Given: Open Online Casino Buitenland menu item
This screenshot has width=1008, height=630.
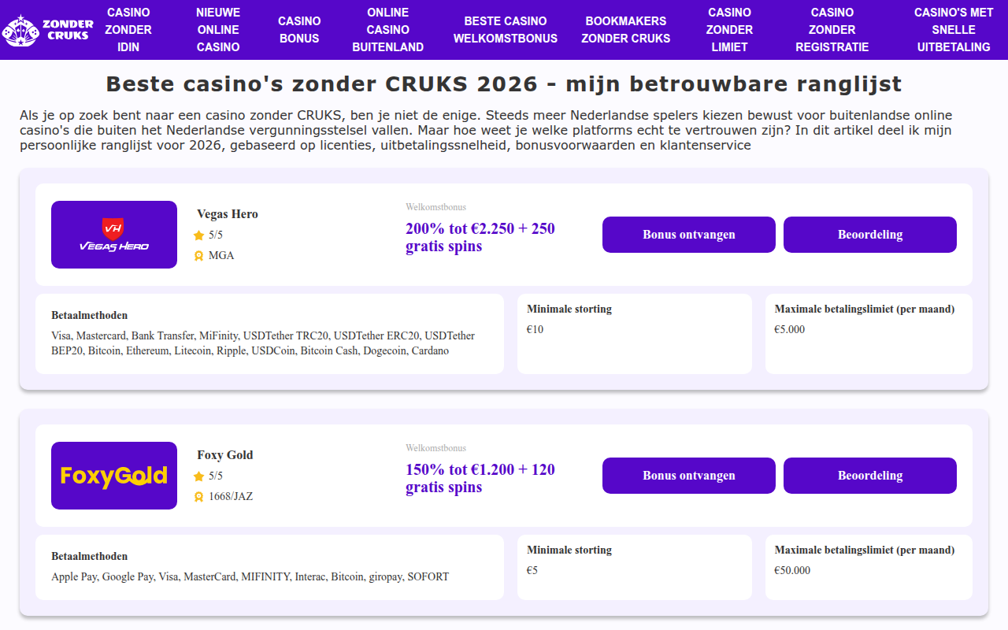Looking at the screenshot, I should click(388, 30).
